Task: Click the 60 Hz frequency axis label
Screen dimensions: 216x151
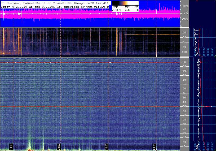Action: coord(184,98)
